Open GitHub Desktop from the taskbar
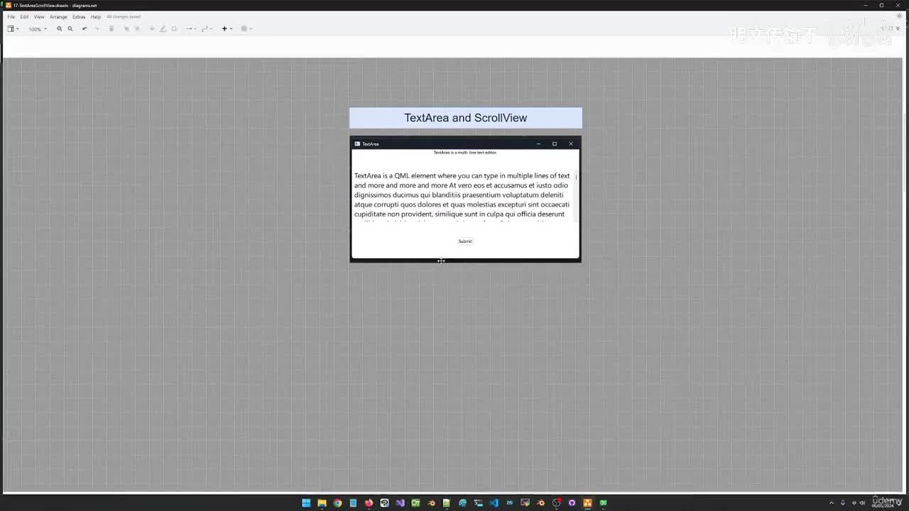This screenshot has height=511, width=909. tap(572, 503)
